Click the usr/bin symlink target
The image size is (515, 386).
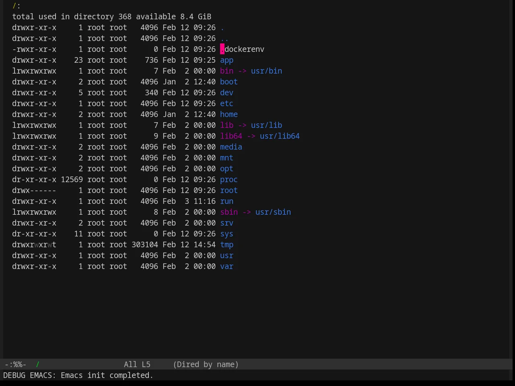click(x=266, y=71)
